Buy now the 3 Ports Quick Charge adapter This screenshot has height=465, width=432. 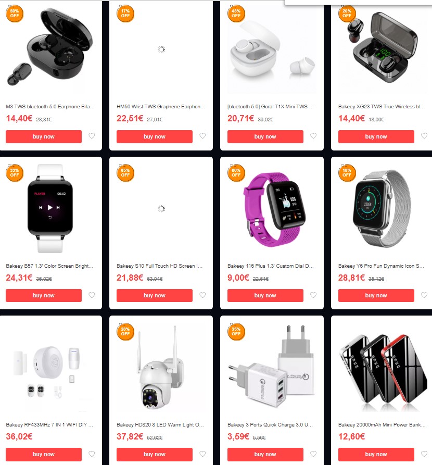265,454
